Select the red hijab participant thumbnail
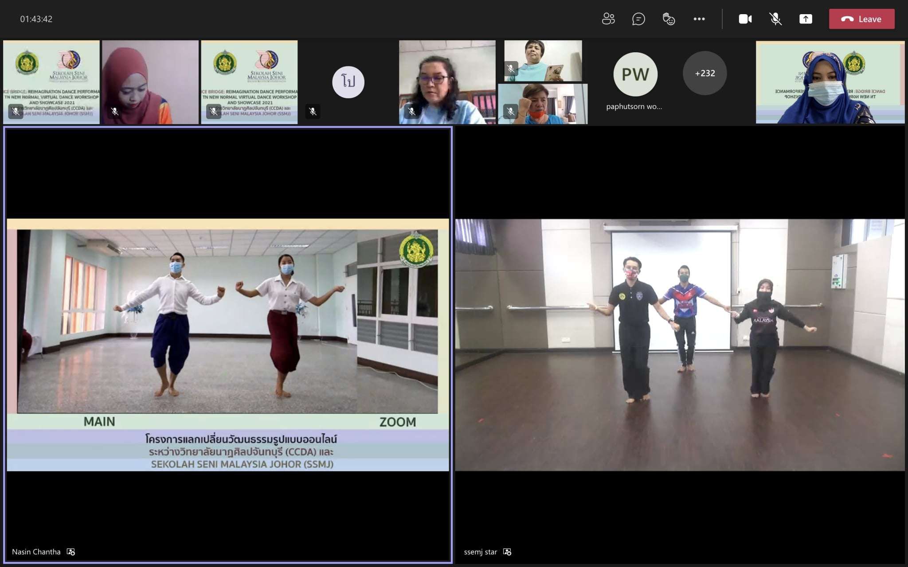 (x=150, y=82)
